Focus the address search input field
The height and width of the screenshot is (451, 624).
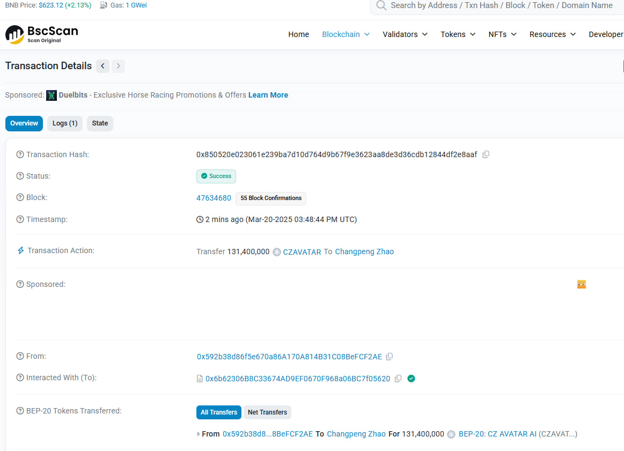pyautogui.click(x=502, y=5)
